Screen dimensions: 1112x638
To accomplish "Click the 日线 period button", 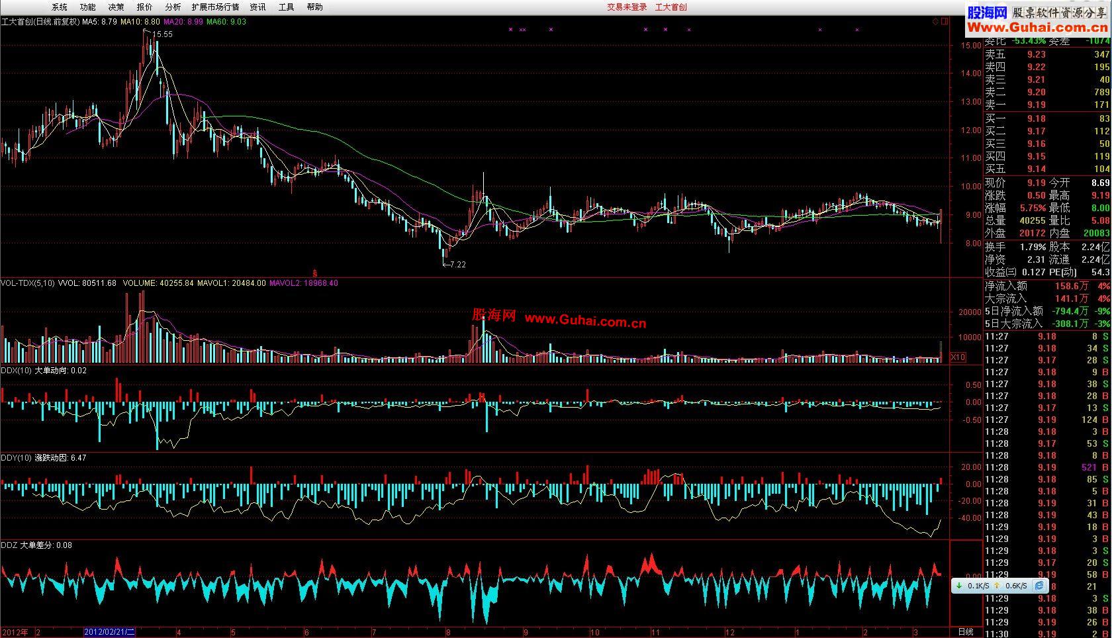I will tap(966, 632).
